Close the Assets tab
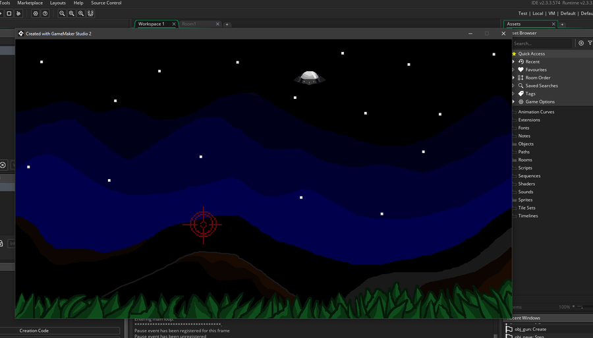The height and width of the screenshot is (338, 593). [x=553, y=24]
